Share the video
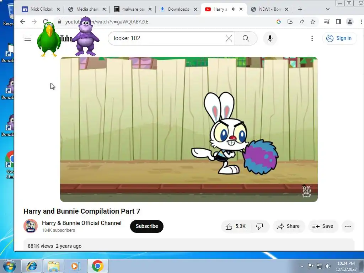 point(288,226)
